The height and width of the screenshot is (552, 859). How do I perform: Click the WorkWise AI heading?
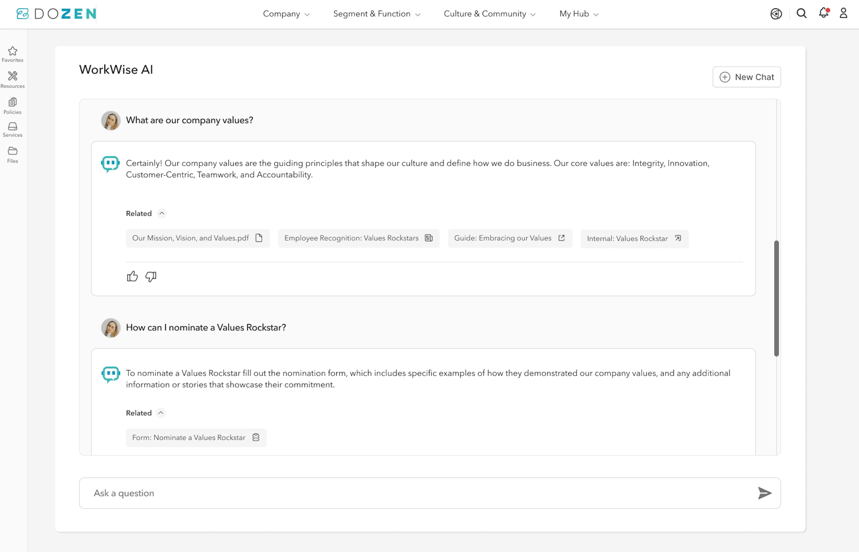[116, 70]
